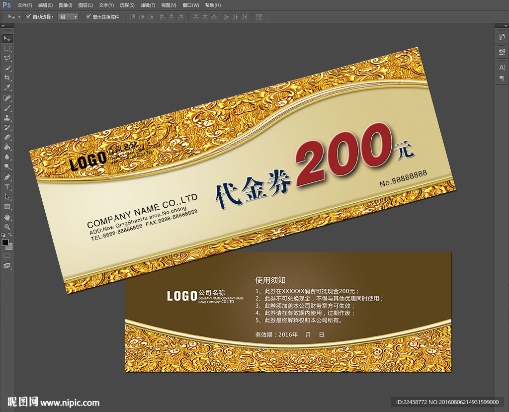Expand the toolbox to two columns
The width and height of the screenshot is (509, 412).
tap(3, 26)
